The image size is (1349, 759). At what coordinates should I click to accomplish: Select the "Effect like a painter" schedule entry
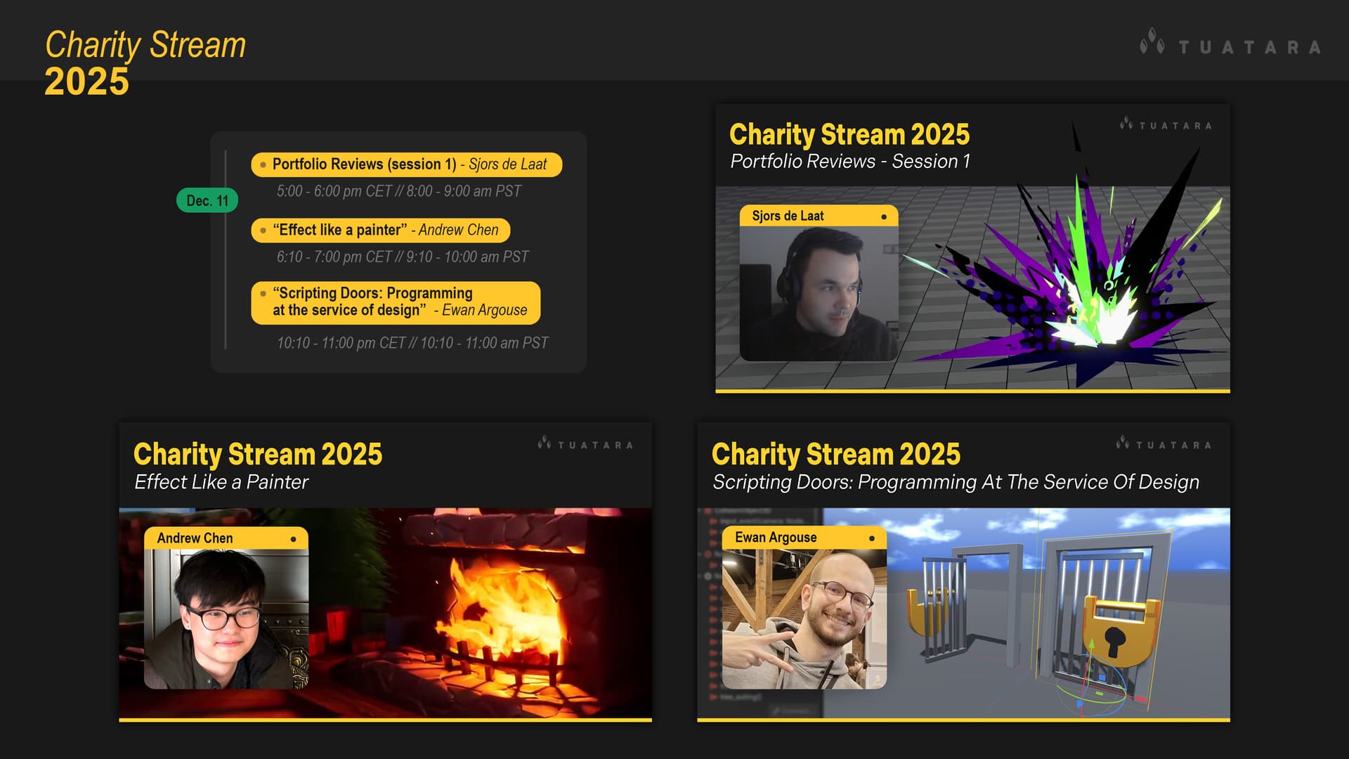(380, 231)
